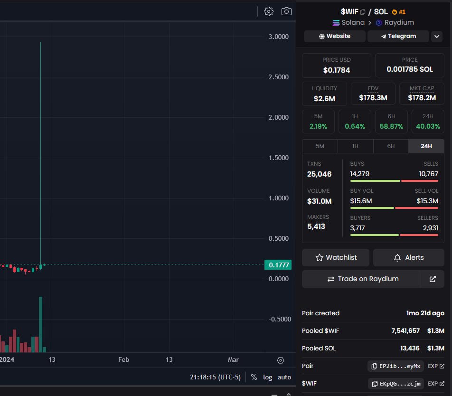Screen dimensions: 452x396
Task: Toggle auto scale on chart
Action: 284,377
